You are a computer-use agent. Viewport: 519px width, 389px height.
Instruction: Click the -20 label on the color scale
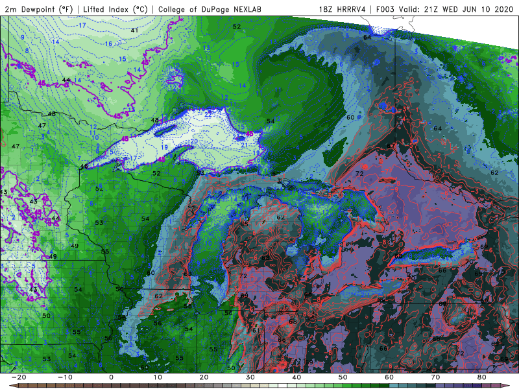18,377
